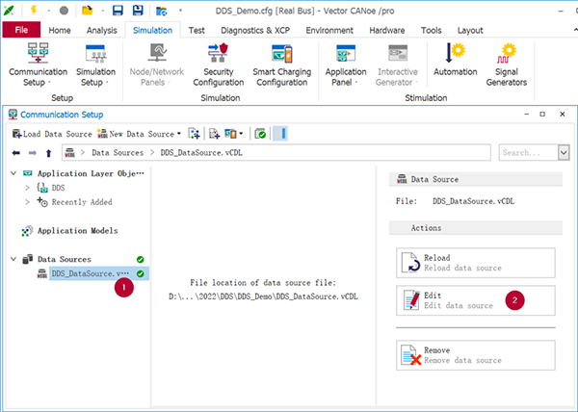
Task: Click the add application model toolbar icon
Action: click(195, 134)
